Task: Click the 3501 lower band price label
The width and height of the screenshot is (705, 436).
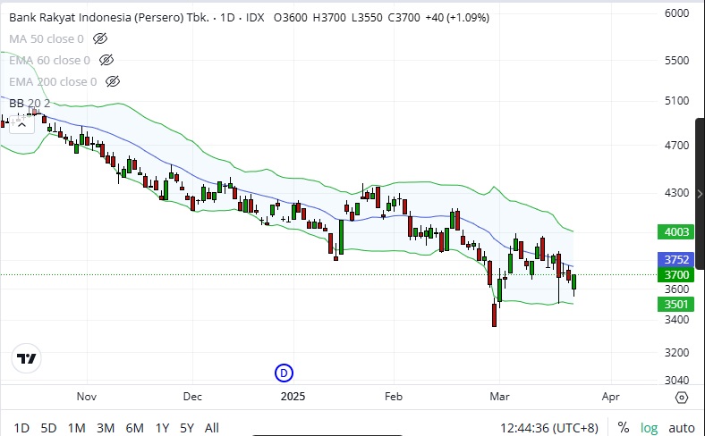Action: pyautogui.click(x=675, y=304)
